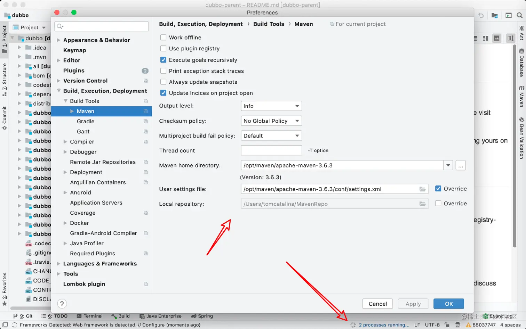Screen dimensions: 526x329
Task: Uncheck Override for User settings file
Action: coord(438,189)
